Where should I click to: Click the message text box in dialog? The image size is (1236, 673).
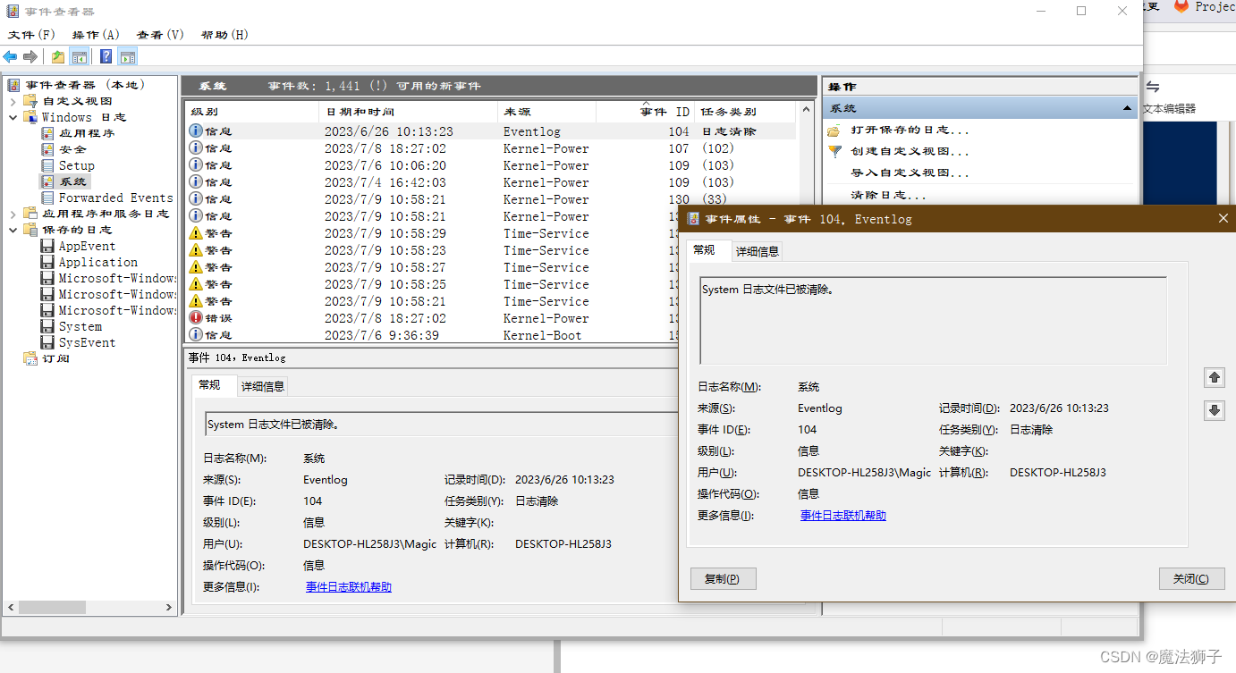pyautogui.click(x=933, y=320)
